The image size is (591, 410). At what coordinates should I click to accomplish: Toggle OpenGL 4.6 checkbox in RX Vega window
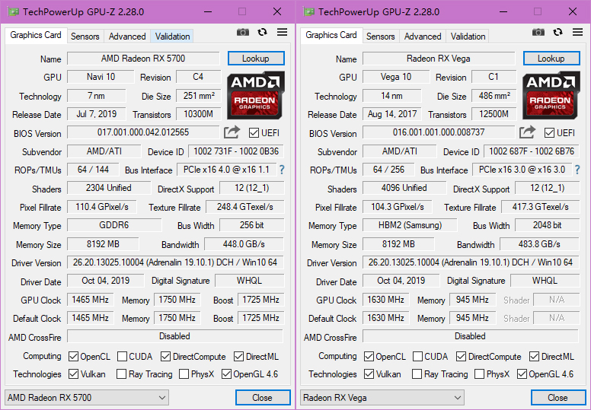tap(522, 374)
